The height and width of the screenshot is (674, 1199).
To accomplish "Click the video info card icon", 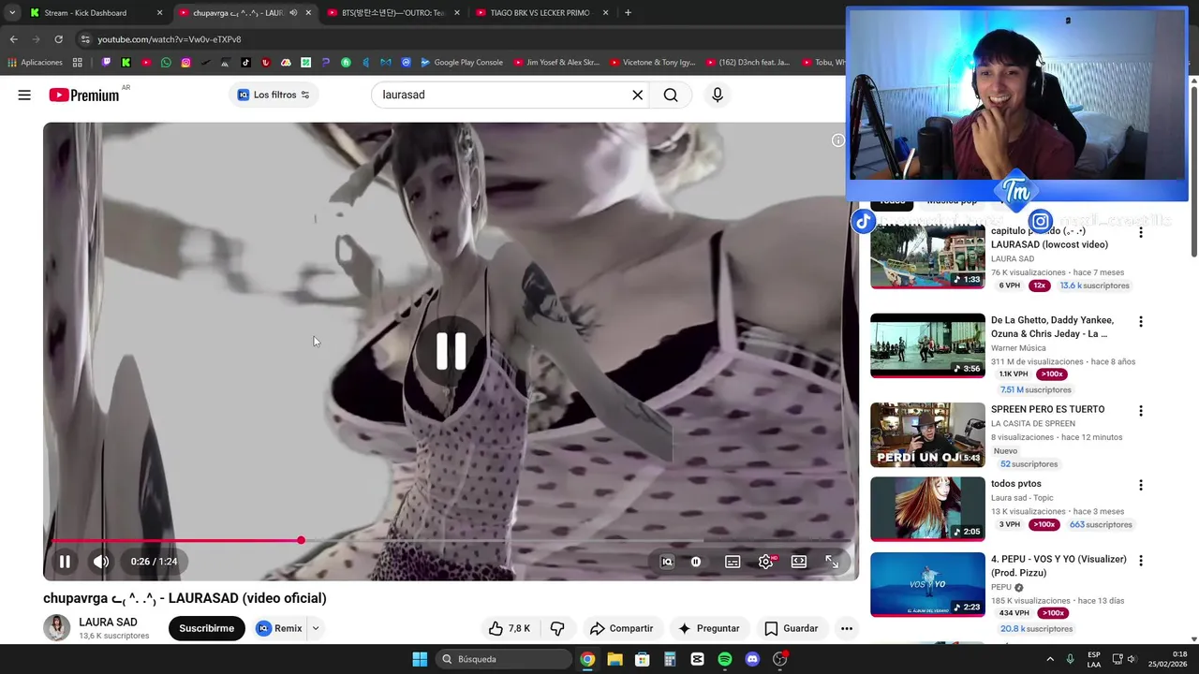I will (x=837, y=140).
